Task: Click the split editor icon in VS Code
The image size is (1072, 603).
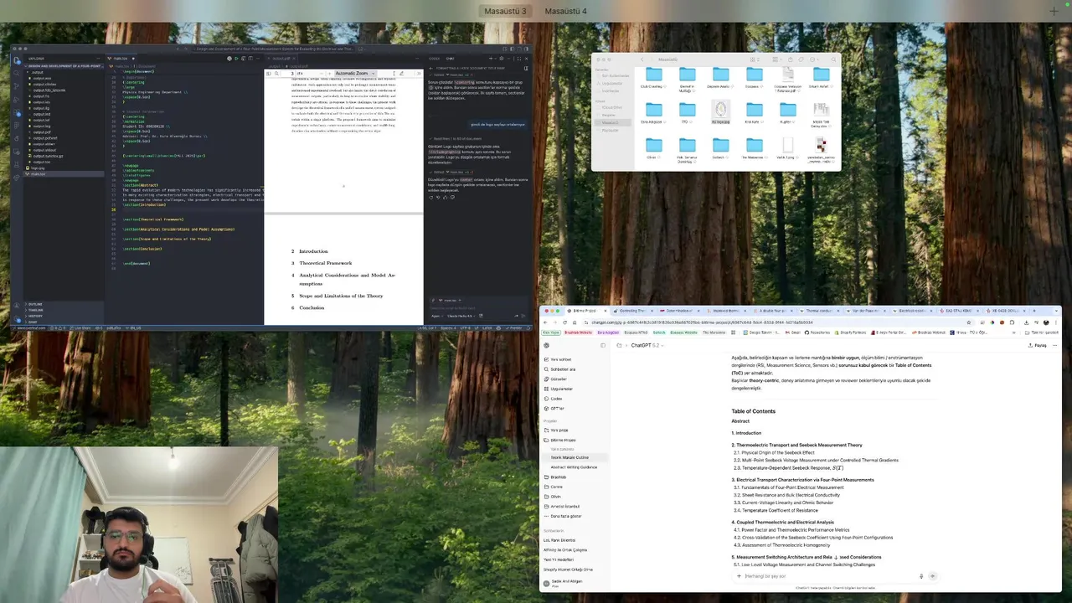Action: pos(250,59)
